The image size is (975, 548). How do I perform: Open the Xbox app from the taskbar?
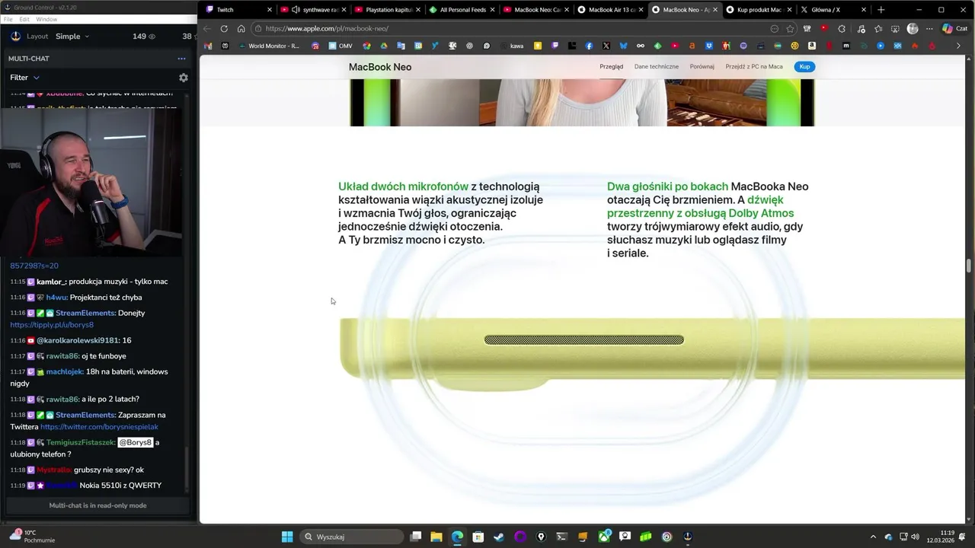click(604, 537)
